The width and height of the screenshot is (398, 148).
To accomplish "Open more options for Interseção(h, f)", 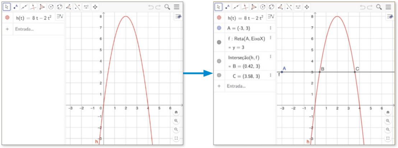I will click(270, 57).
